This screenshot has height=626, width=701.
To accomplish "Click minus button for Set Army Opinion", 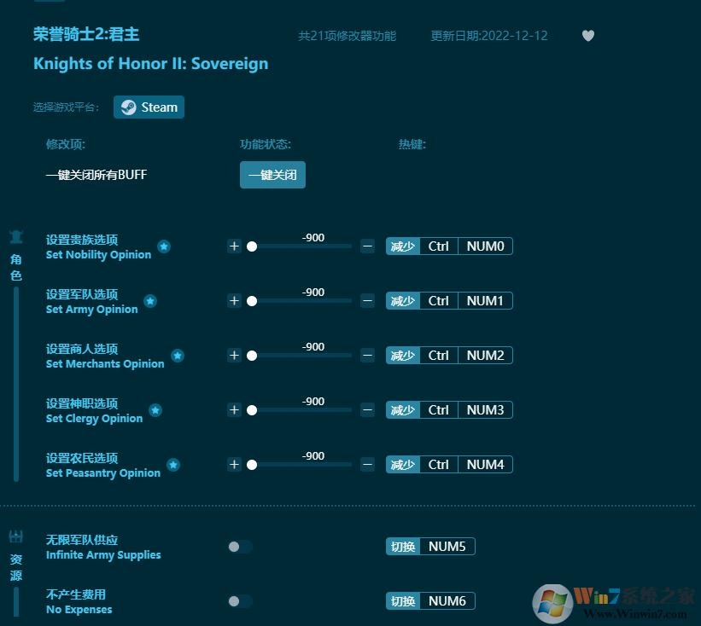I will 367,301.
